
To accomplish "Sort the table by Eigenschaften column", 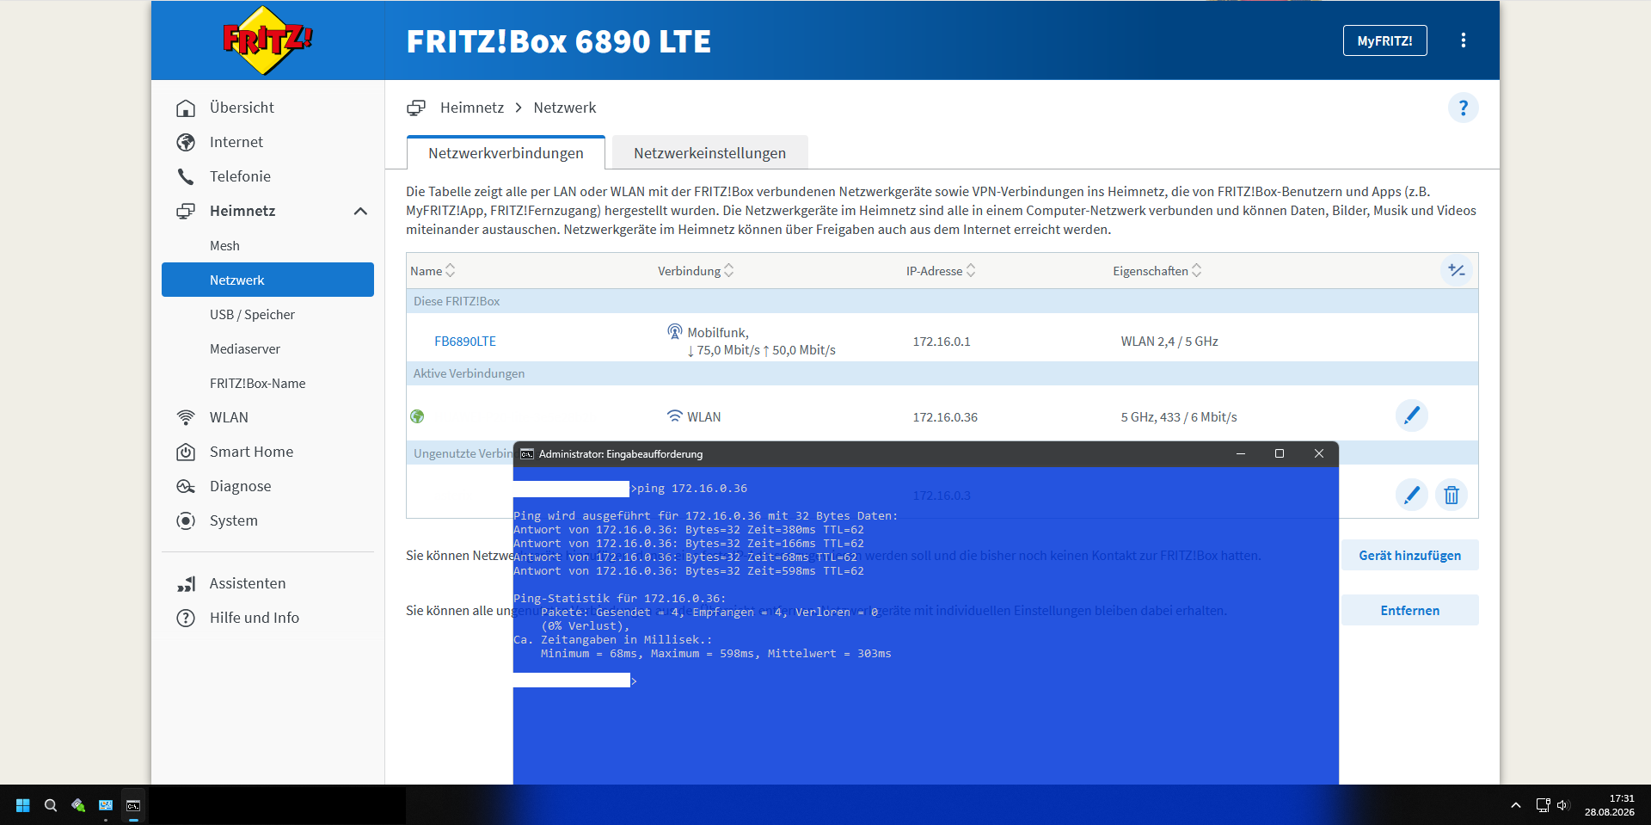I will coord(1157,270).
